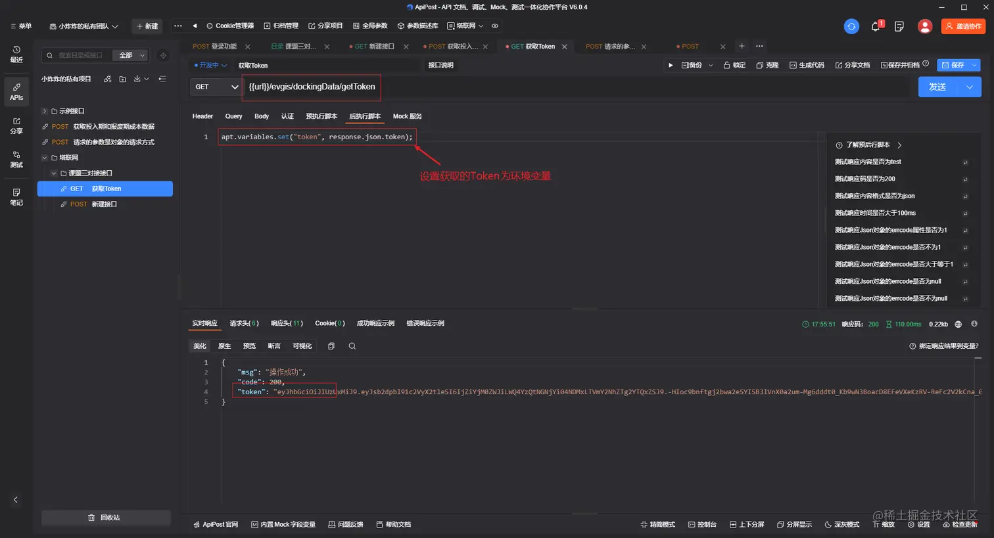Switch to the Header tab
This screenshot has height=538, width=994.
coord(202,116)
